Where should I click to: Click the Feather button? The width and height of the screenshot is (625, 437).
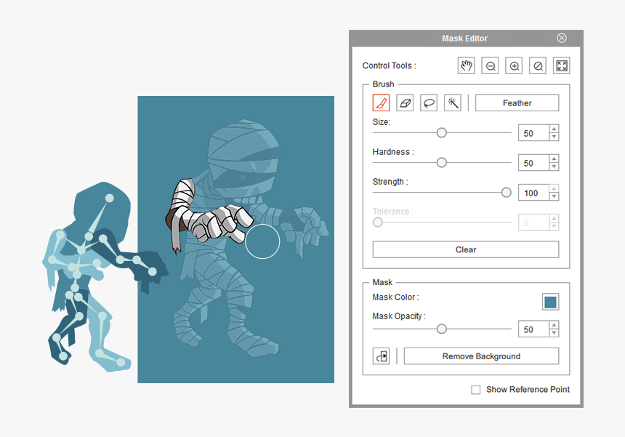click(x=517, y=103)
